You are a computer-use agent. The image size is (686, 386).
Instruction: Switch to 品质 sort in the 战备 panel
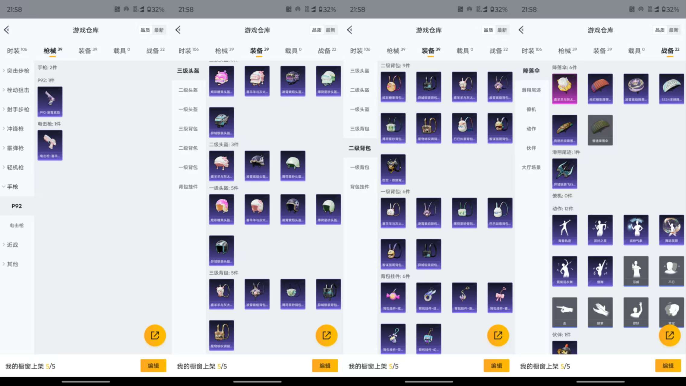(659, 30)
